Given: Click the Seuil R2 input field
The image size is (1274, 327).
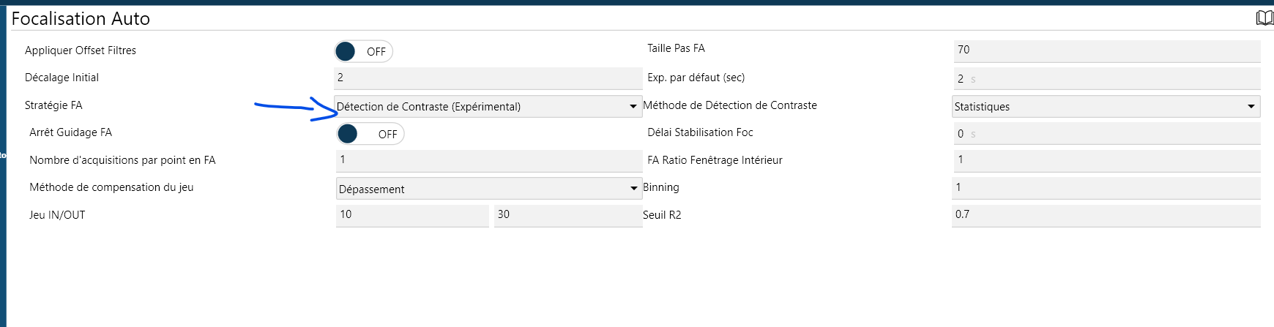Looking at the screenshot, I should [1106, 214].
